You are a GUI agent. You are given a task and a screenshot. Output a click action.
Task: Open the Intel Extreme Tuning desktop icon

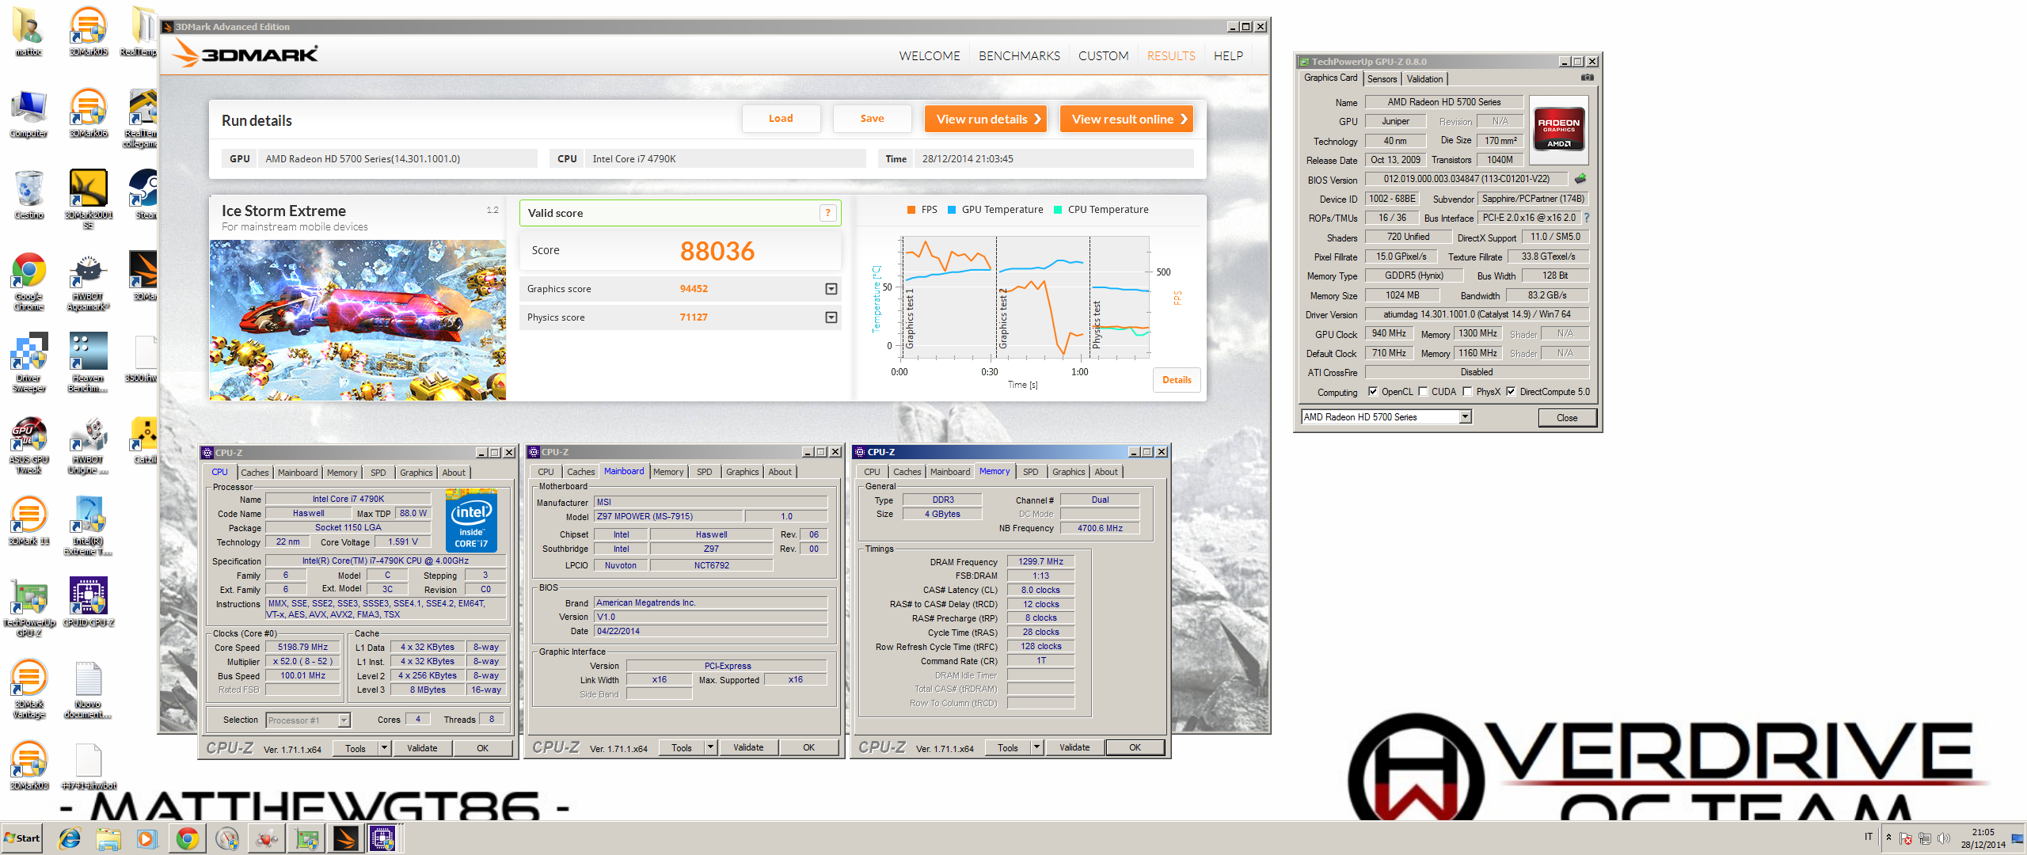pyautogui.click(x=88, y=526)
